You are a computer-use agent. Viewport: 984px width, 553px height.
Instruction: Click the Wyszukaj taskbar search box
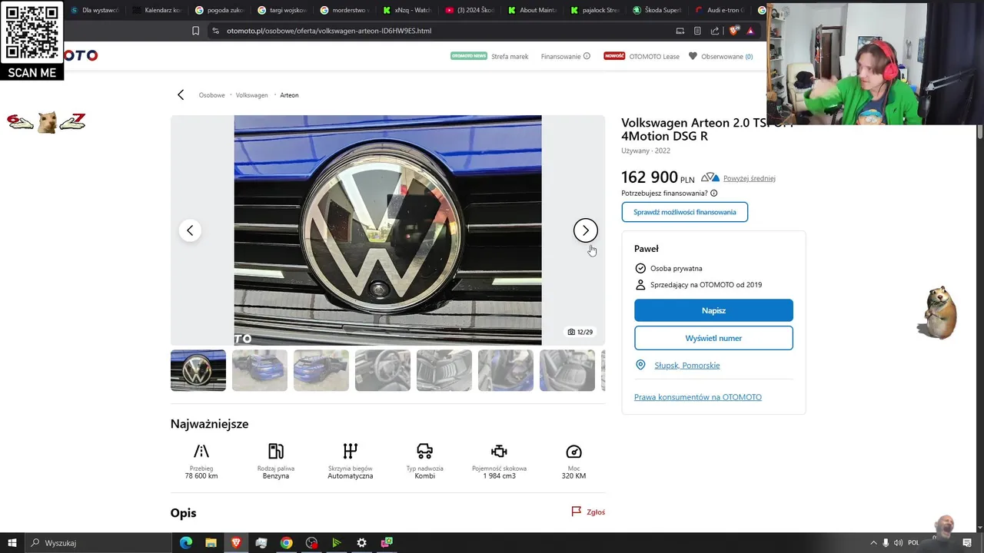pyautogui.click(x=100, y=542)
